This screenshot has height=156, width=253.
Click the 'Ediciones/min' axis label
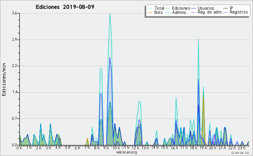[x=4, y=79]
